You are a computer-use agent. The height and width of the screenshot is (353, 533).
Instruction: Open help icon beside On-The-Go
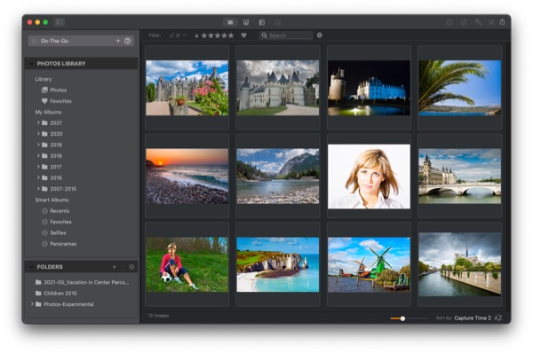tap(127, 41)
